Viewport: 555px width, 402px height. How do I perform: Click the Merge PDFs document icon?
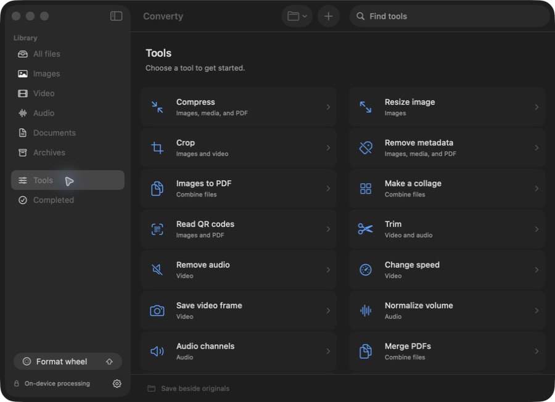point(366,351)
